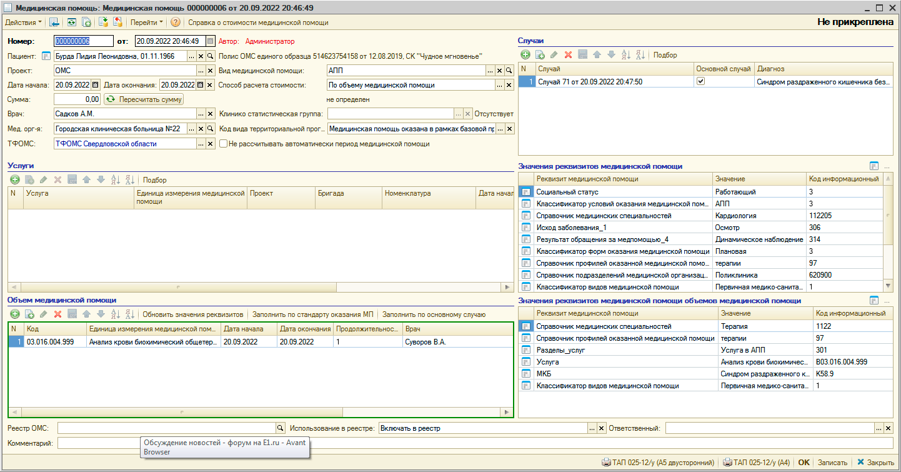Enable 'Не рассчитывать автоматически период' checkbox
901x472 pixels.
223,144
